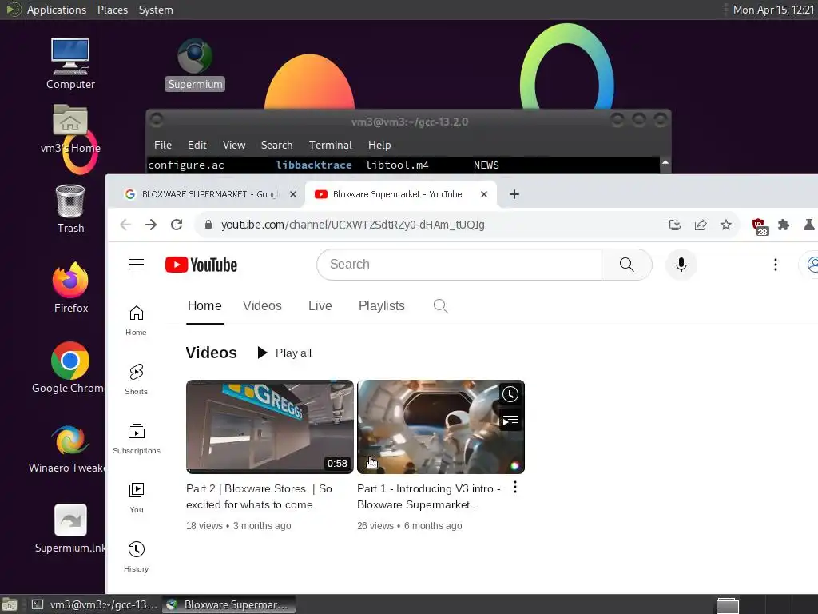Open the ad blocker extension with badge 28

click(760, 226)
